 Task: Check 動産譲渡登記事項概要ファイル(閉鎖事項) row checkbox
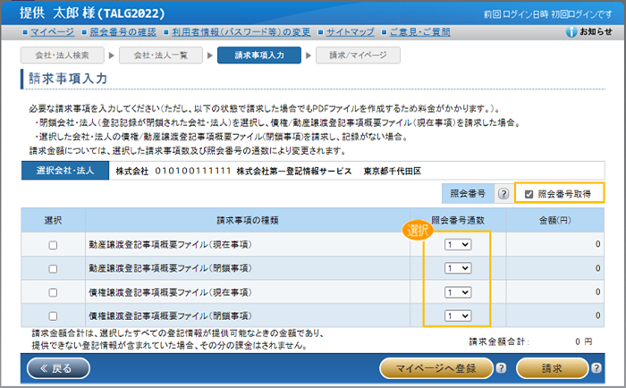coord(53,268)
